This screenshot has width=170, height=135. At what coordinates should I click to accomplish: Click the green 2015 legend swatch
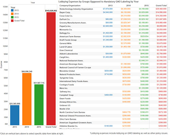click(x=12, y=17)
